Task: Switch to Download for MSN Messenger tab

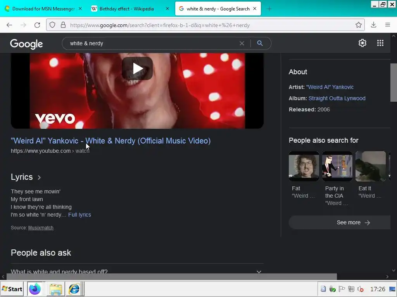Action: point(43,9)
